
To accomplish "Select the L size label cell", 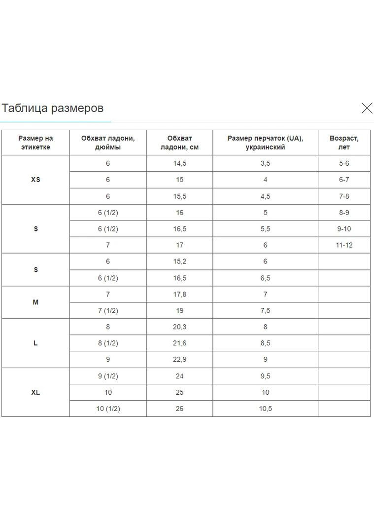I will pos(35,343).
